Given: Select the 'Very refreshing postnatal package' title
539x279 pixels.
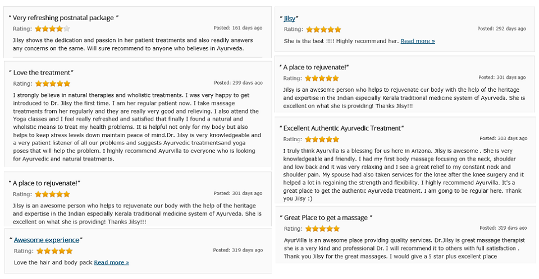Looking at the screenshot, I should point(63,18).
